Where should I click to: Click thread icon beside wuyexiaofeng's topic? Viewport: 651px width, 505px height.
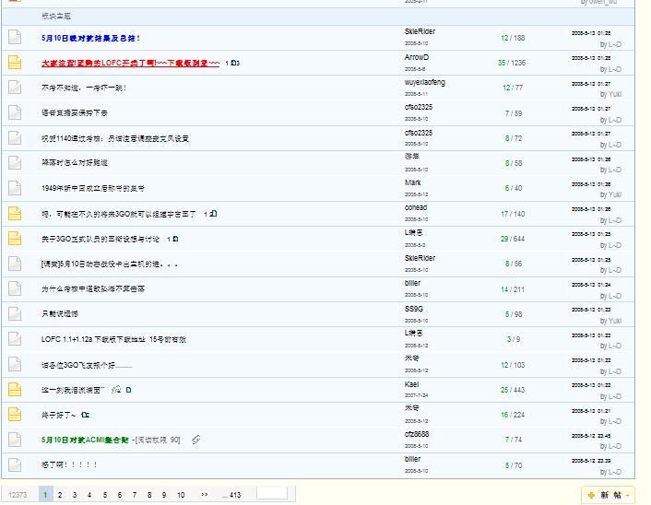(14, 88)
